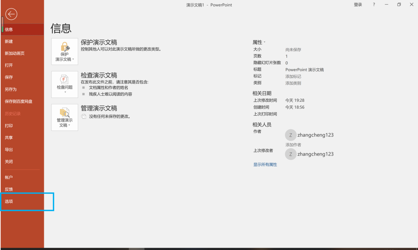
Task: Open the 检查问题 check issues button
Action: pos(65,84)
